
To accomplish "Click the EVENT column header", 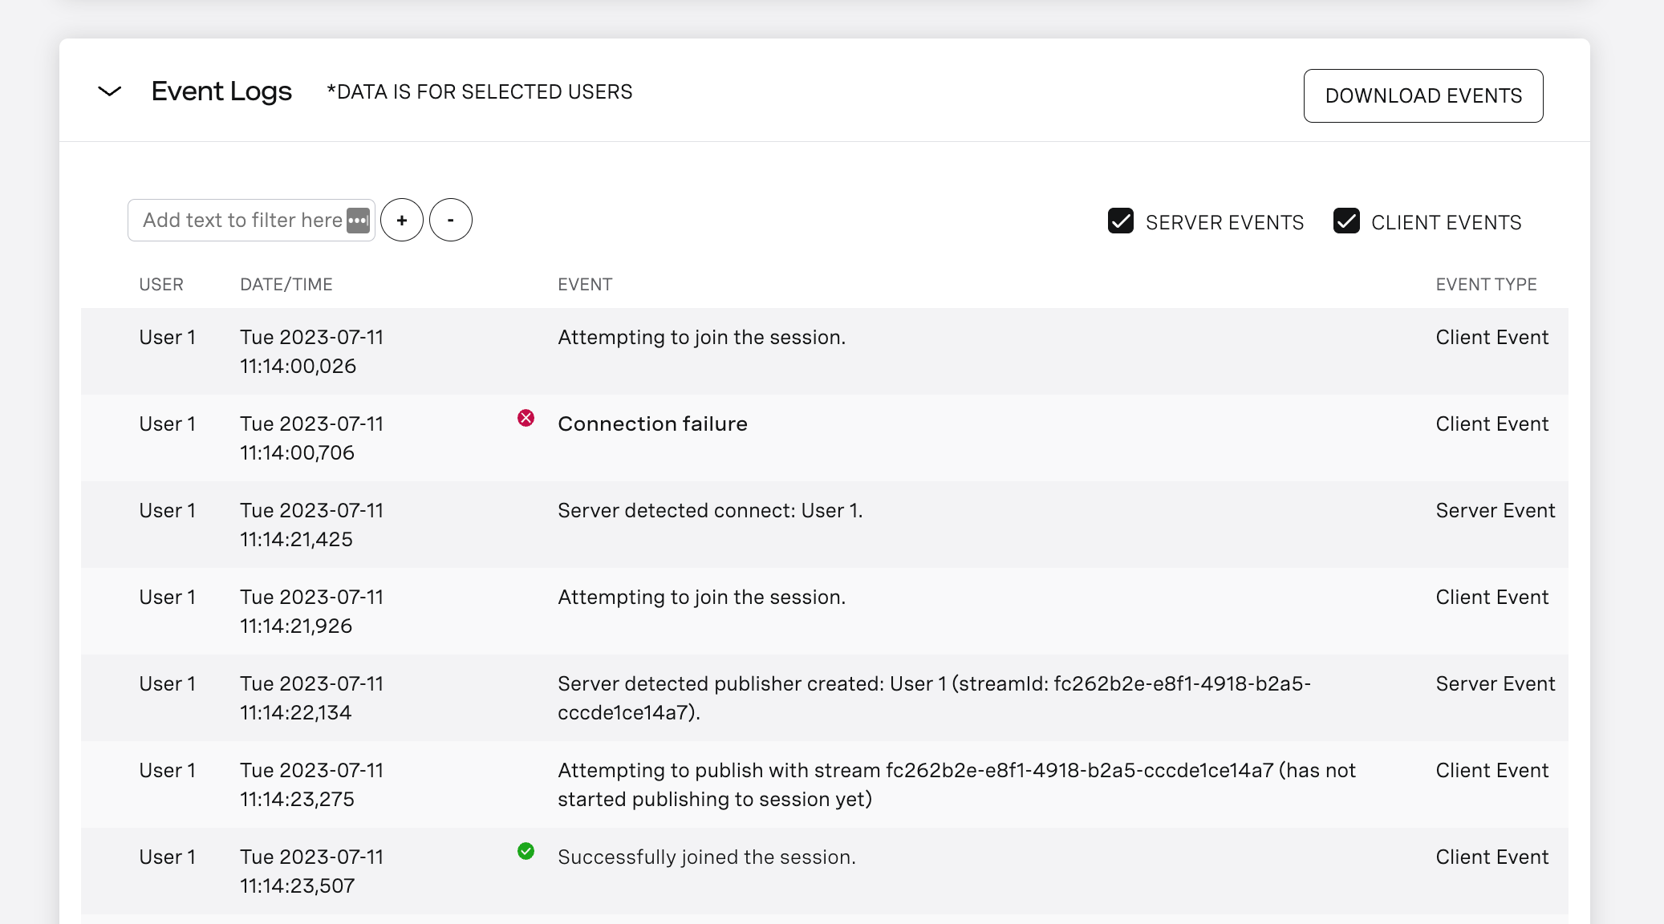I will (585, 284).
